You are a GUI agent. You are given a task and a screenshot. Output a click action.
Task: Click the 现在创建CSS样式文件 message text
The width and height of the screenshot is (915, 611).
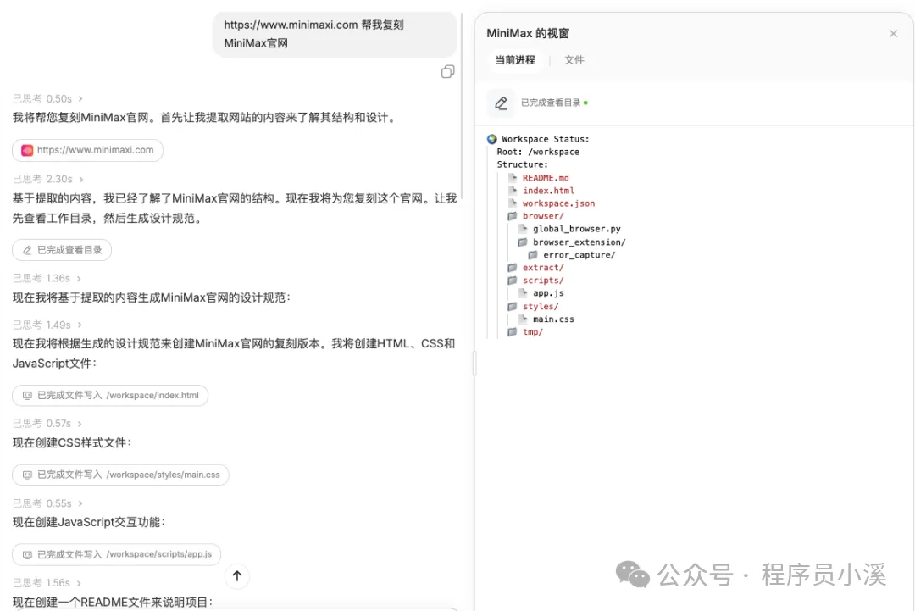(72, 443)
